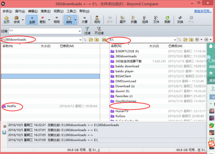
Task: Toggle the 差别 (Differences) filter
Action: [43, 20]
